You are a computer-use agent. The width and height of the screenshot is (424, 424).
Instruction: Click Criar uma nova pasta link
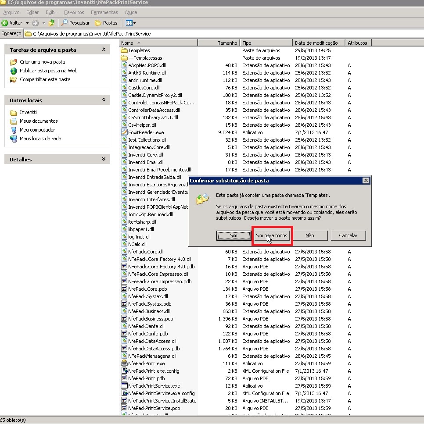tap(42, 62)
